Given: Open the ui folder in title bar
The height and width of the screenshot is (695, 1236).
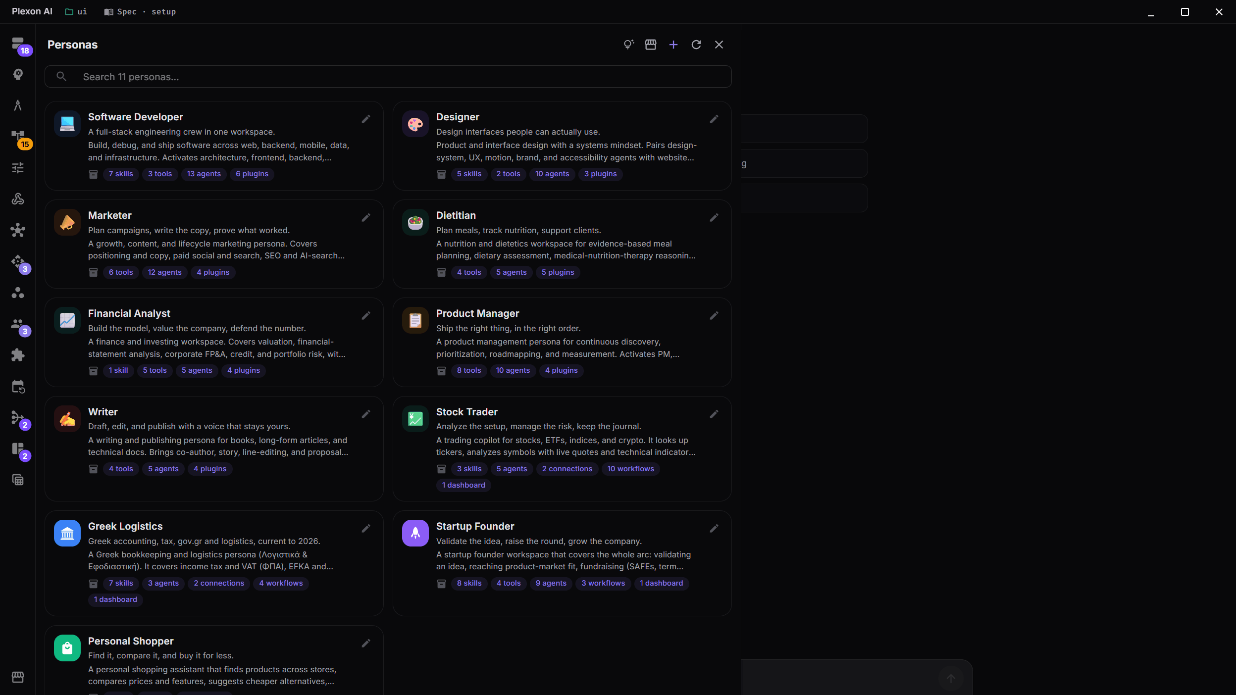Looking at the screenshot, I should pyautogui.click(x=76, y=11).
